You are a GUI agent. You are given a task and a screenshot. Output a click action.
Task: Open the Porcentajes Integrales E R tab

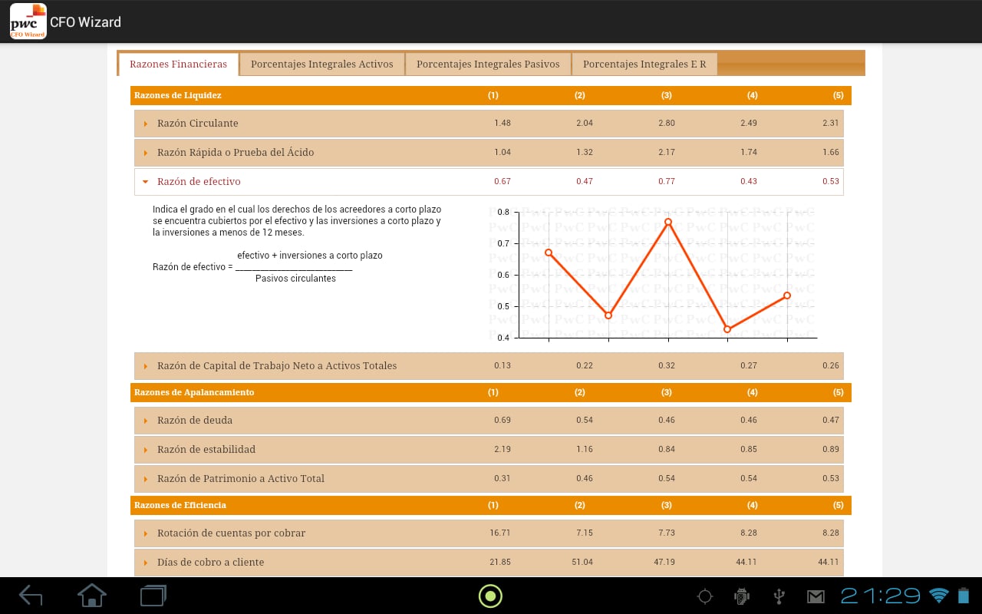[644, 64]
